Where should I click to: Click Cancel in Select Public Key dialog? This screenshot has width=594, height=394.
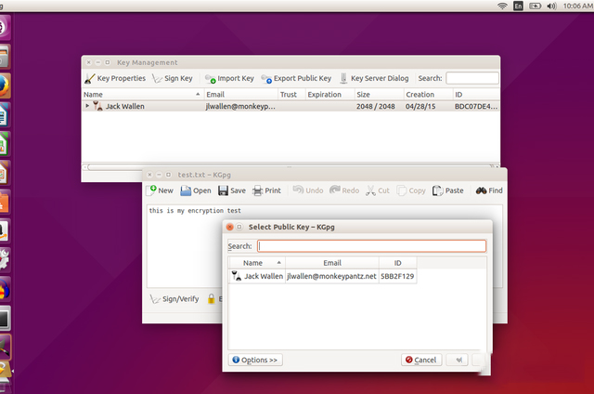coord(421,360)
